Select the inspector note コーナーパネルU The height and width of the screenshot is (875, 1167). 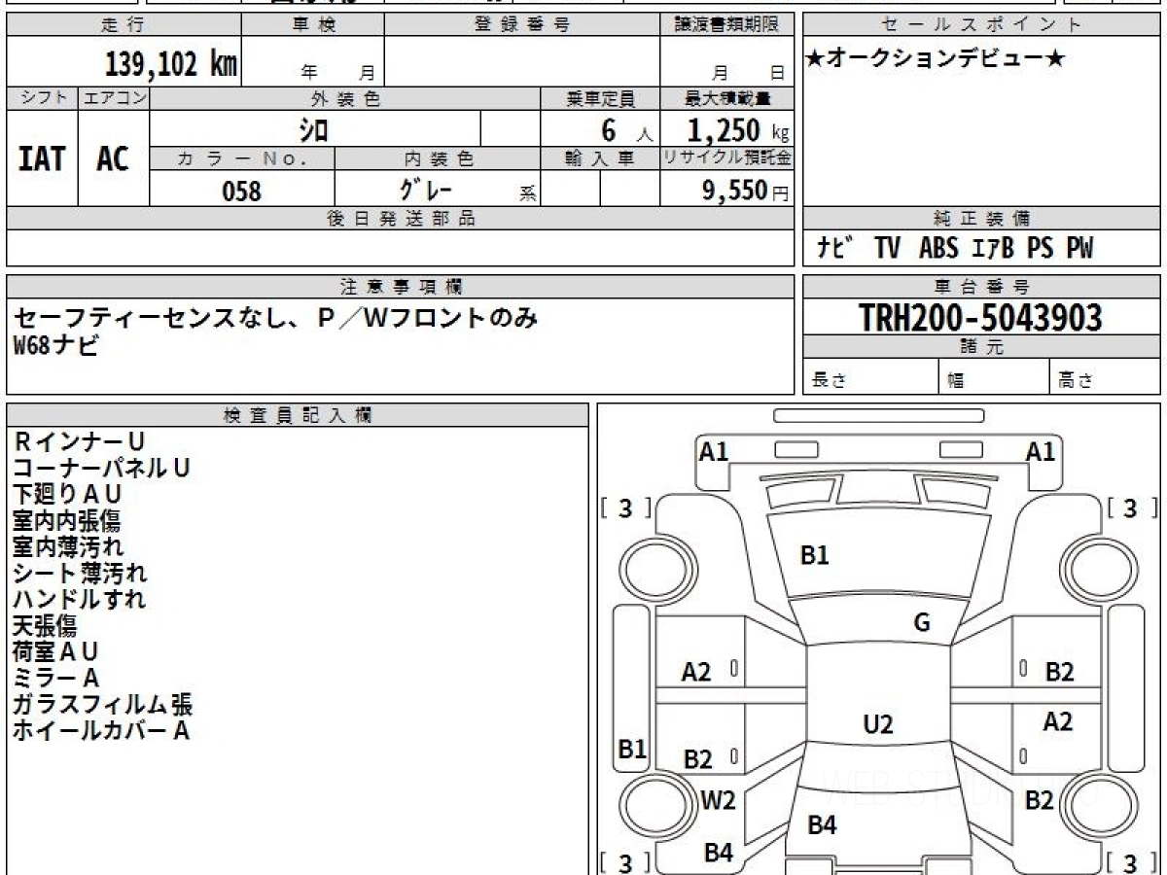(x=101, y=468)
